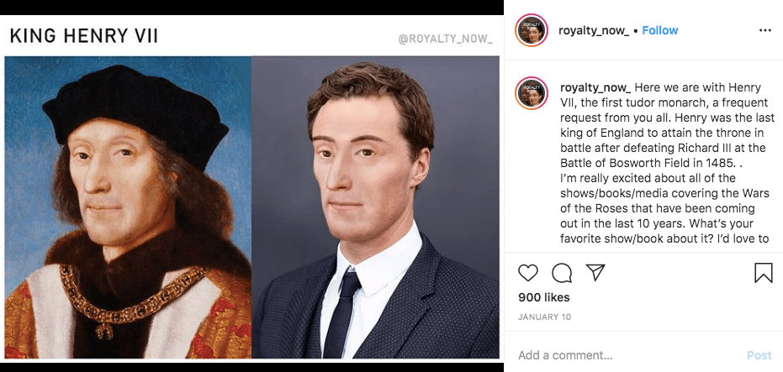783x372 pixels.
Task: Click the modern recreation portrait in suit
Action: click(x=375, y=207)
